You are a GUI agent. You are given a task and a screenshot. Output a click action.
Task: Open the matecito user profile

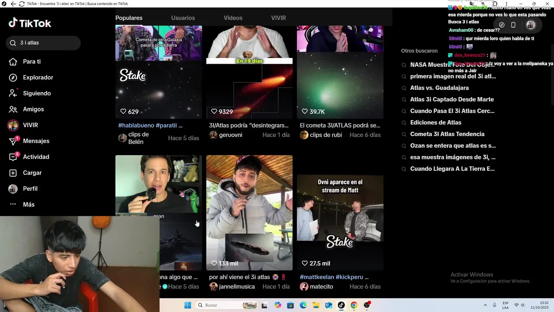(x=321, y=286)
